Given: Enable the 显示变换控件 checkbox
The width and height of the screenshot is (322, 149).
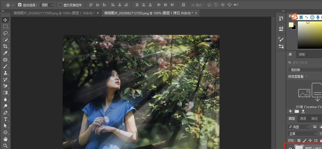Looking at the screenshot, I should tap(60, 5).
